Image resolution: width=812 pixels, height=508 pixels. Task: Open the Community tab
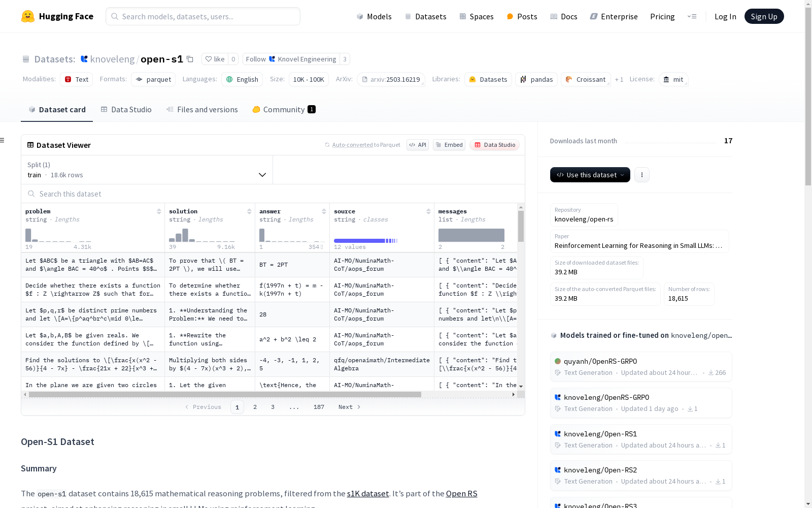(x=284, y=110)
